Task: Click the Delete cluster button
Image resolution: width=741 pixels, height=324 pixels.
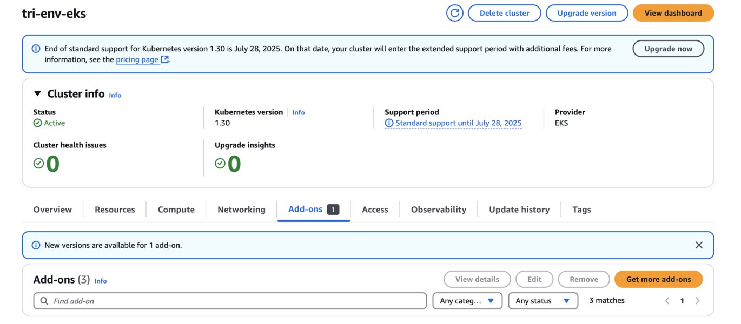Action: [x=504, y=13]
